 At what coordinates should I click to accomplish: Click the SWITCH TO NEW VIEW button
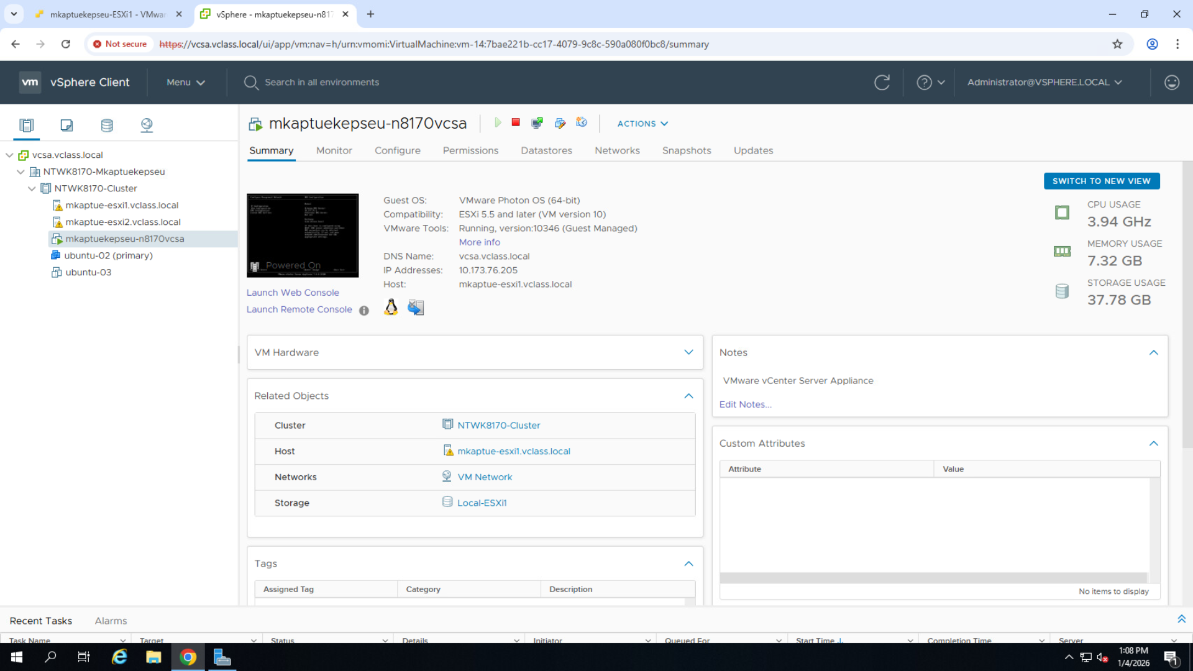pos(1101,181)
